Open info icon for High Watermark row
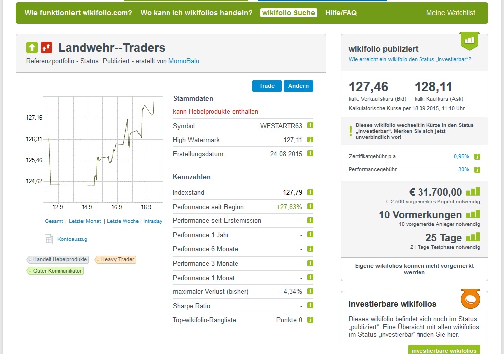Image resolution: width=504 pixels, height=354 pixels. [x=310, y=140]
